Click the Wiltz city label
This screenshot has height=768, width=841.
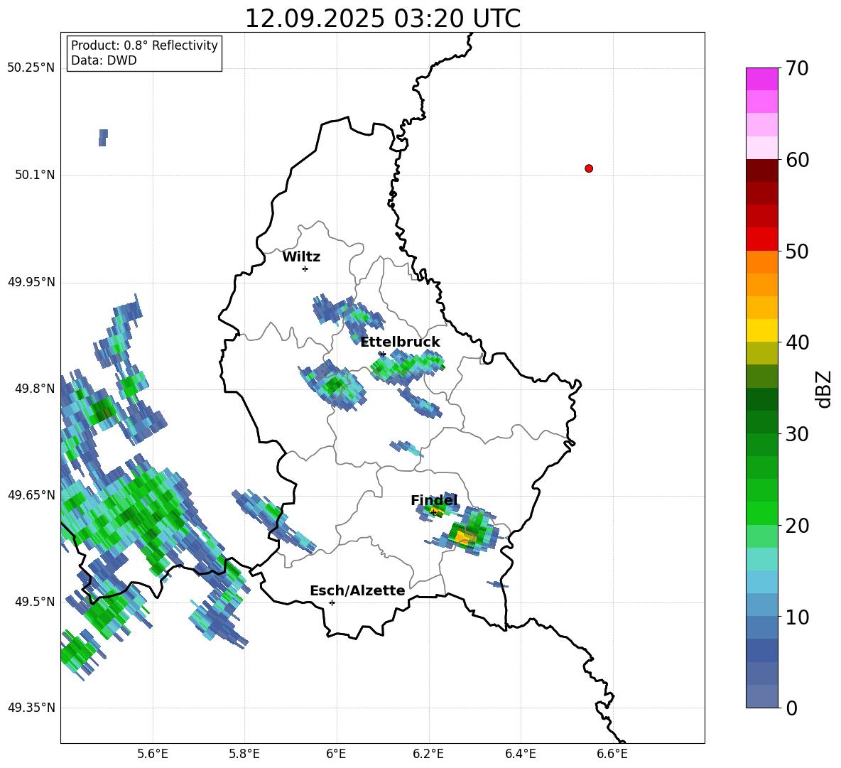coord(301,257)
